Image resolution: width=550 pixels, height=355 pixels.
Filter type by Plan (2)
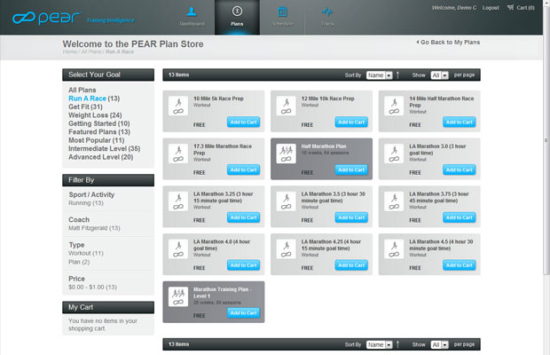[79, 262]
